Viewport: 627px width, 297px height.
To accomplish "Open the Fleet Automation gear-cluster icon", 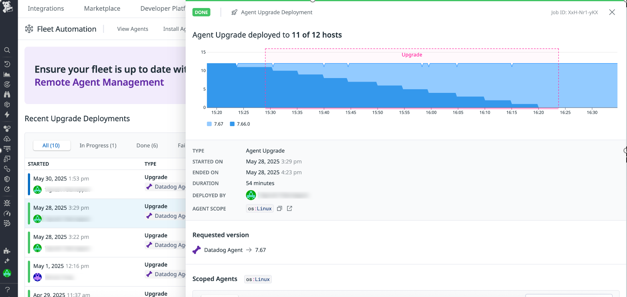I will coord(29,28).
